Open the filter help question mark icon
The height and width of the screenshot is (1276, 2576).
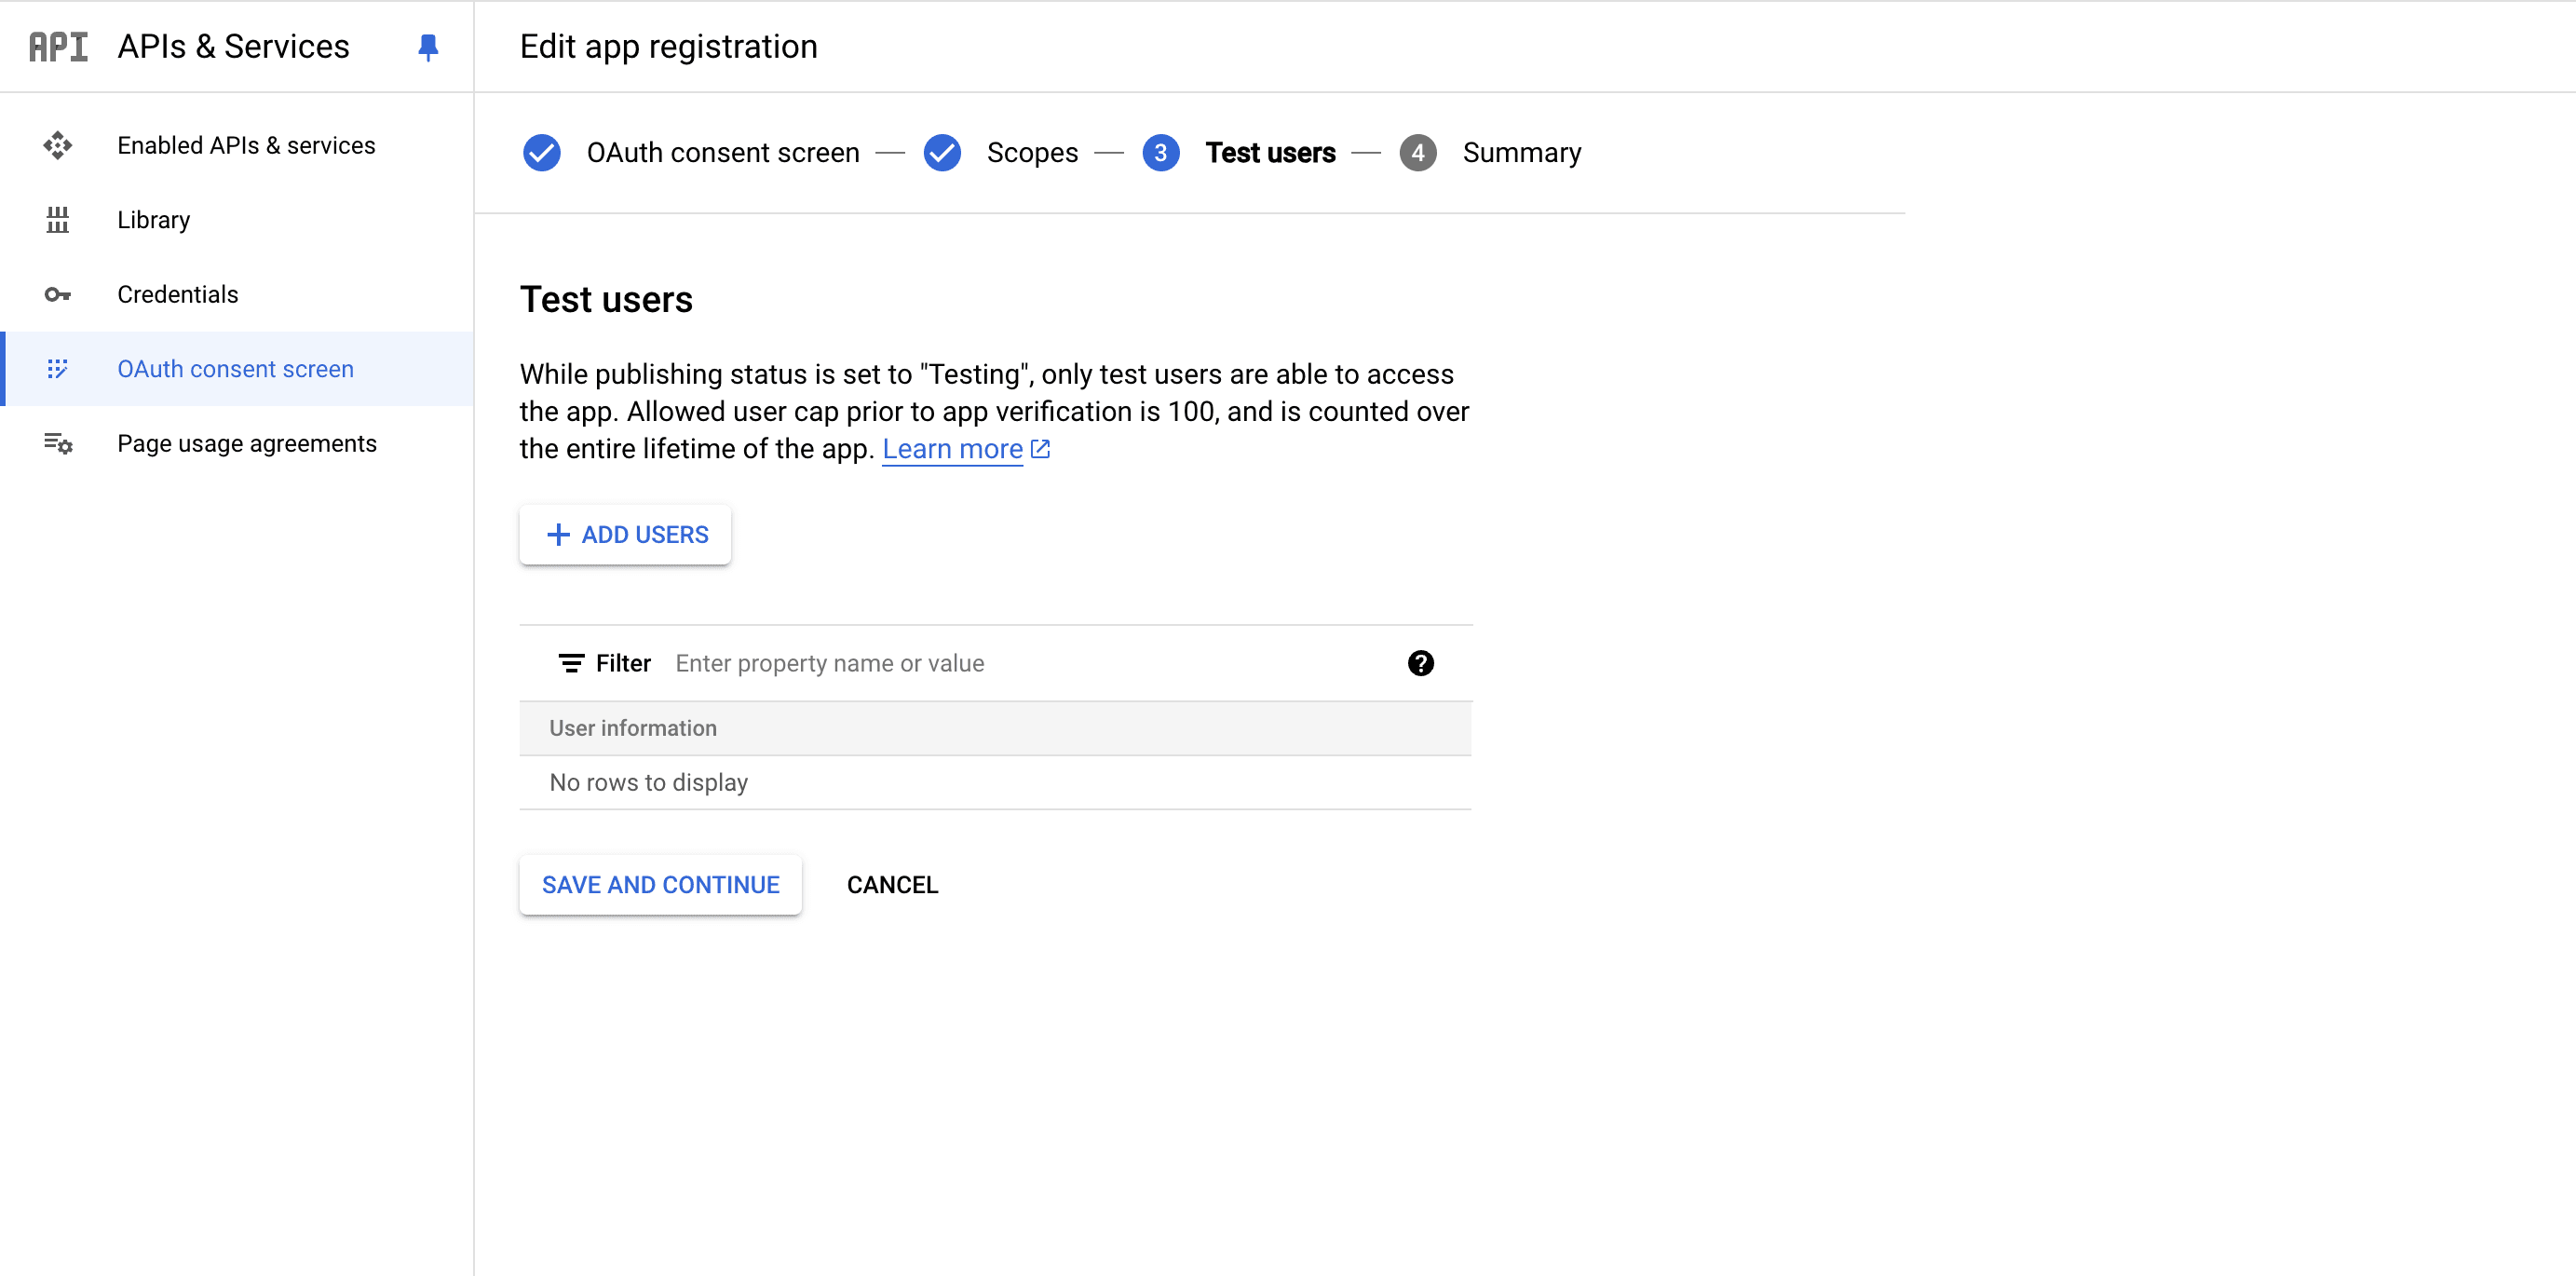(x=1420, y=663)
